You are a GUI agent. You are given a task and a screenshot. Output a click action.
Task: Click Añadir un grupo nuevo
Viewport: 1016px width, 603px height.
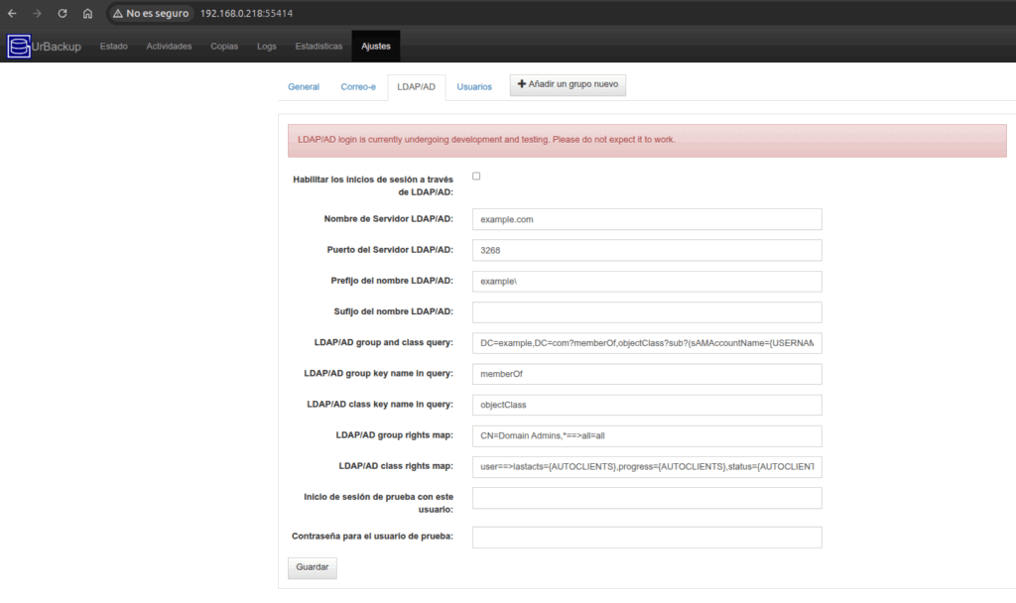coord(568,84)
